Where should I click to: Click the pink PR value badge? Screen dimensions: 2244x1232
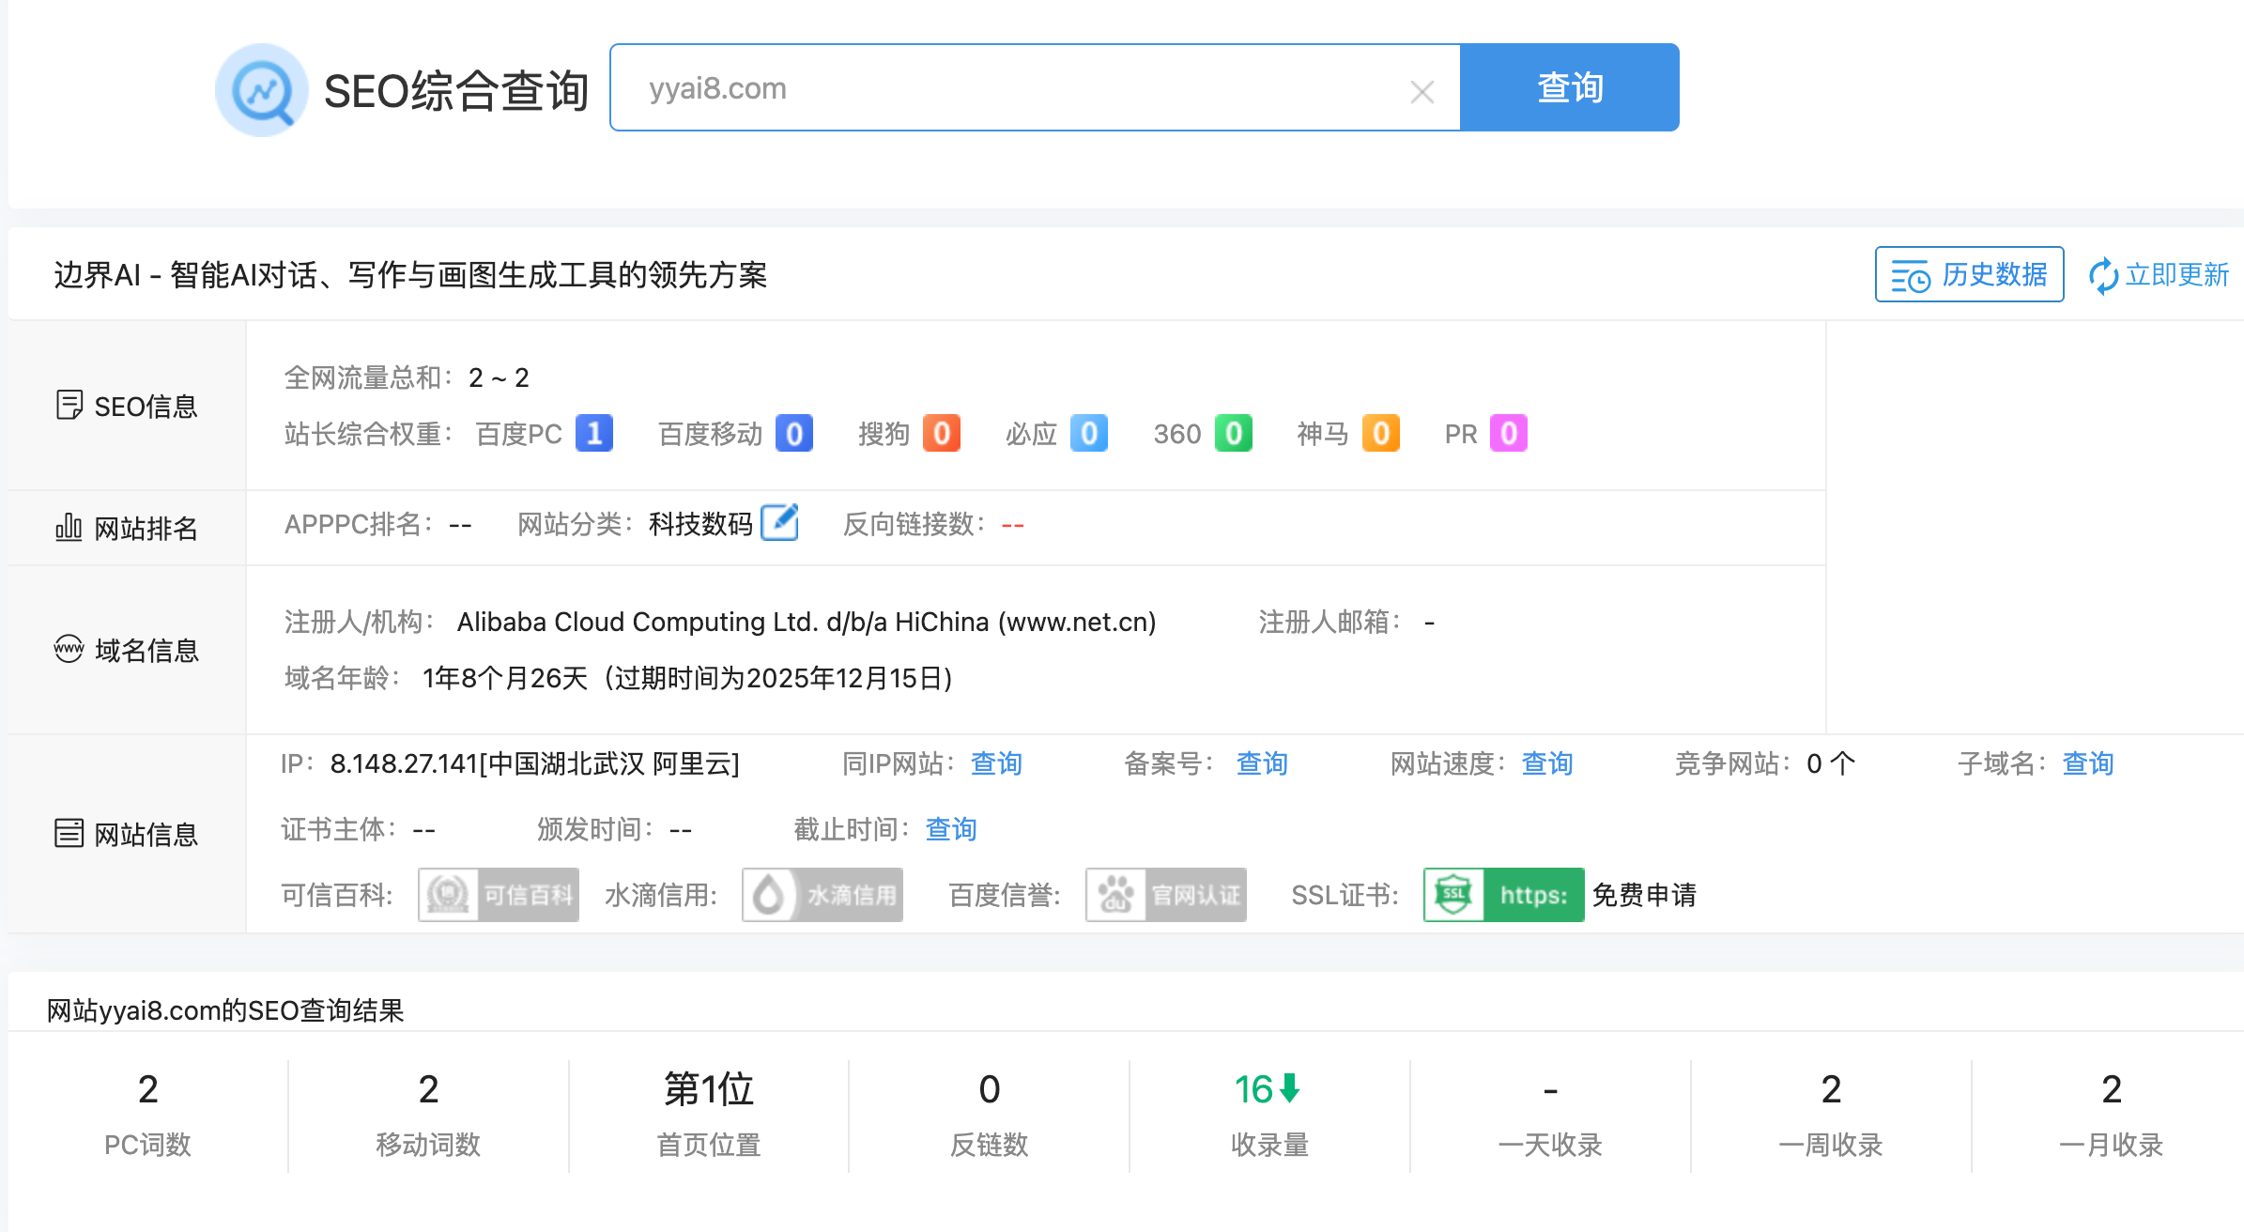1508,434
